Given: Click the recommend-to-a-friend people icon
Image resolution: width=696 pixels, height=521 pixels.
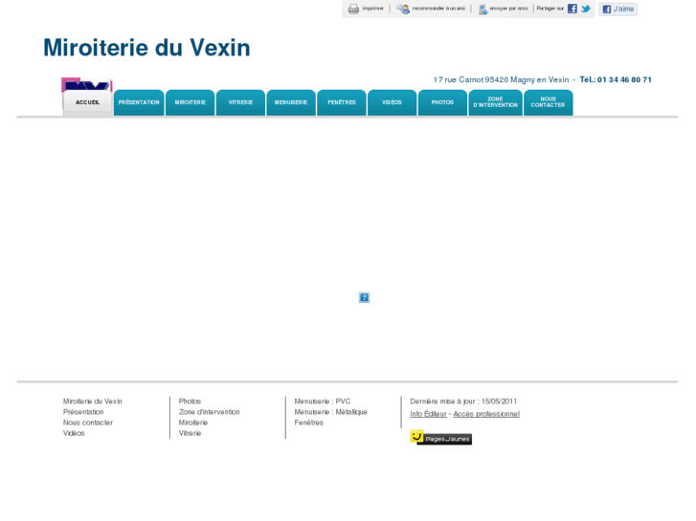Looking at the screenshot, I should (x=403, y=9).
